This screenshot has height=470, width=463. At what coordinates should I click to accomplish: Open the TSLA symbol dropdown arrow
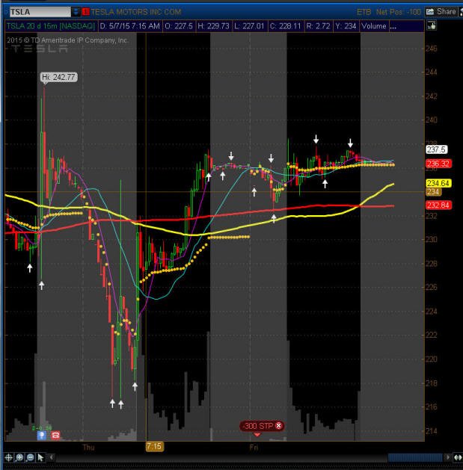[x=76, y=12]
